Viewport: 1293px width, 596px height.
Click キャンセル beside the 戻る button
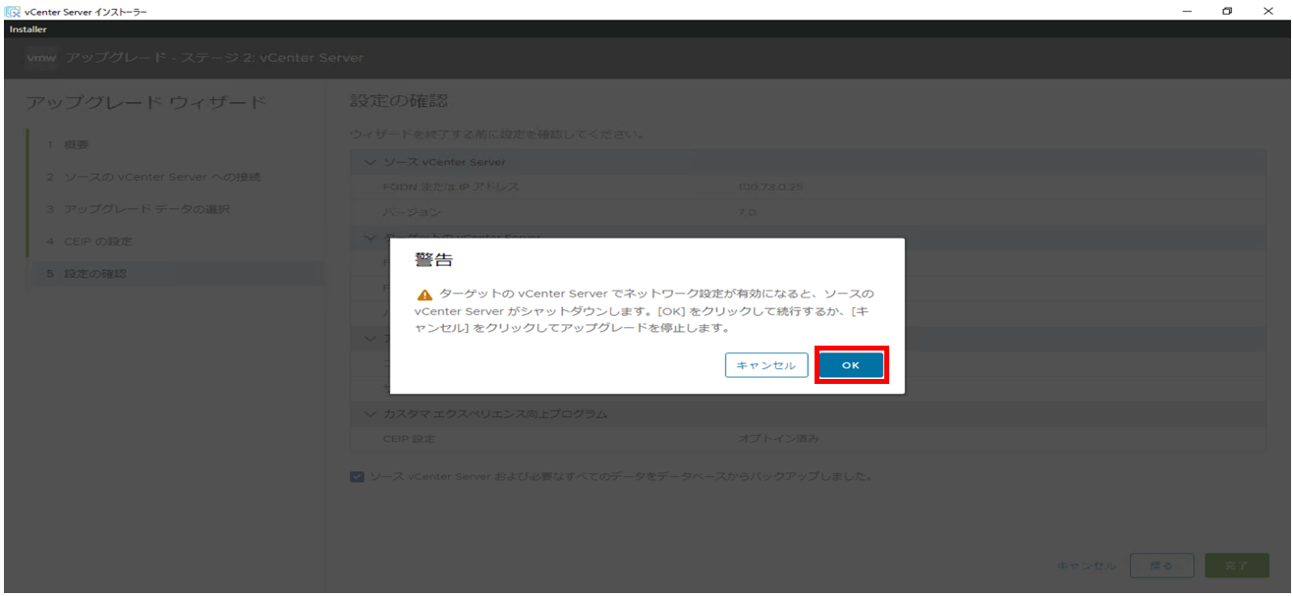point(1086,567)
